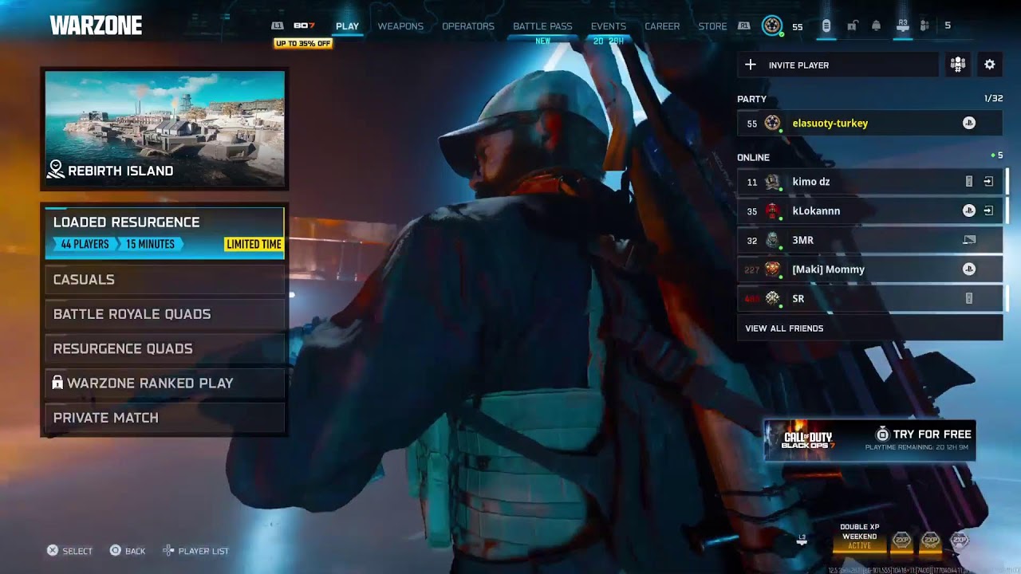The width and height of the screenshot is (1021, 574).
Task: Click the "[Maki] Mommy" friend name
Action: coord(828,269)
